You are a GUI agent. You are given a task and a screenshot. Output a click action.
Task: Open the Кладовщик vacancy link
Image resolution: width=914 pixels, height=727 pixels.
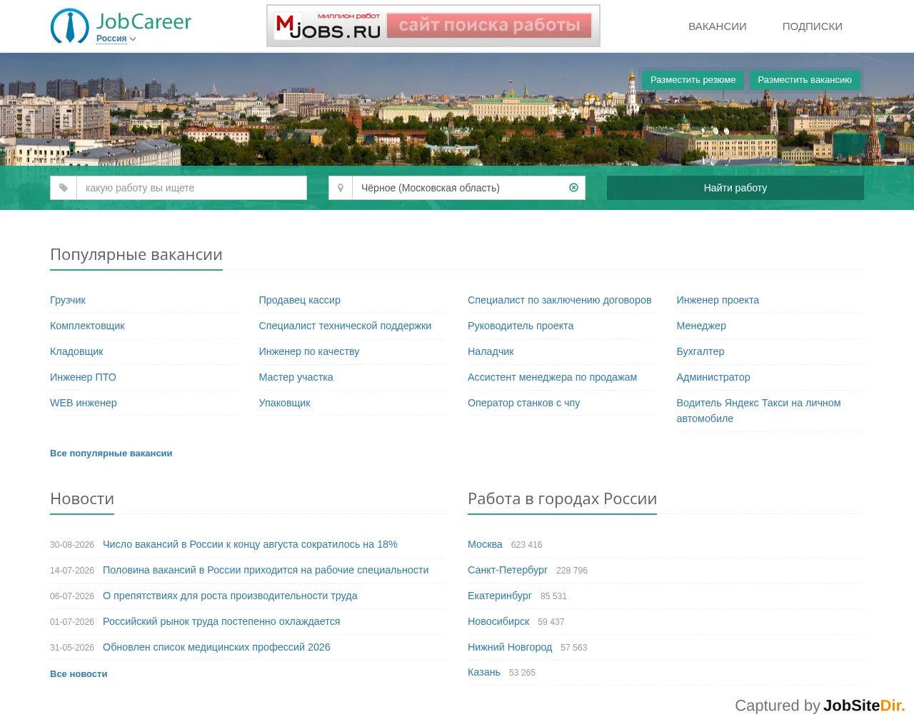76,351
